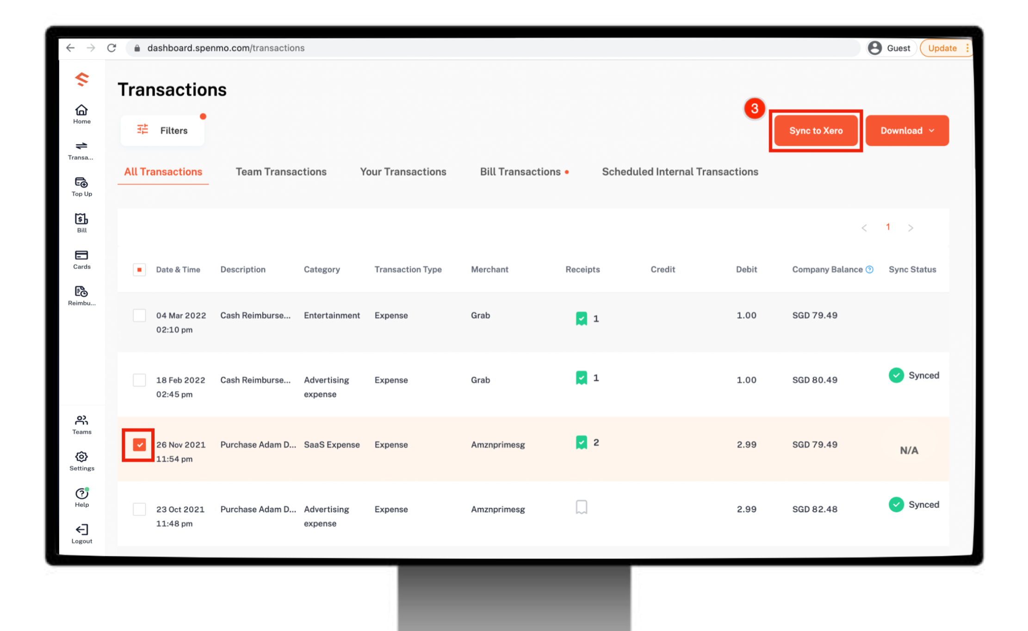1028x631 pixels.
Task: Click the Date & Time column header
Action: [178, 269]
